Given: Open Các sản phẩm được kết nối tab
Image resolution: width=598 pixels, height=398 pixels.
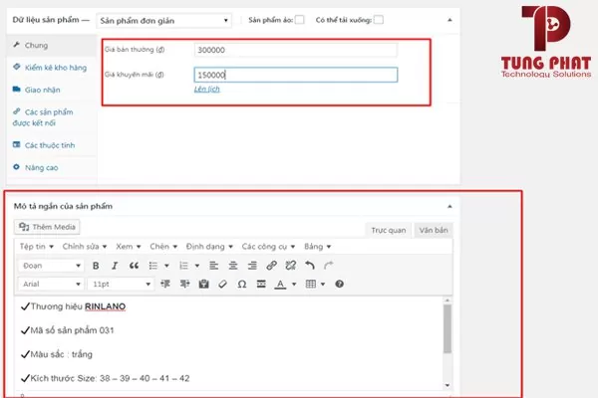Looking at the screenshot, I should pos(52,117).
